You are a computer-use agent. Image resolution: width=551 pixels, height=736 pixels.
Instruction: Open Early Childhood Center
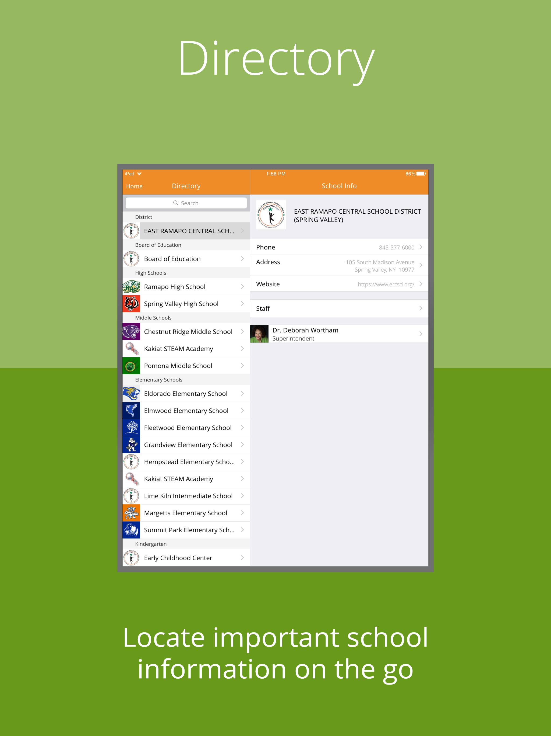pos(186,558)
